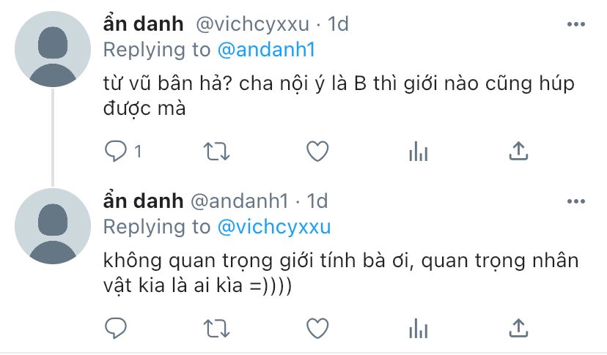Screen dimensions: 607x355
Task: Retweet the second tweet by @andanh1
Action: click(216, 329)
